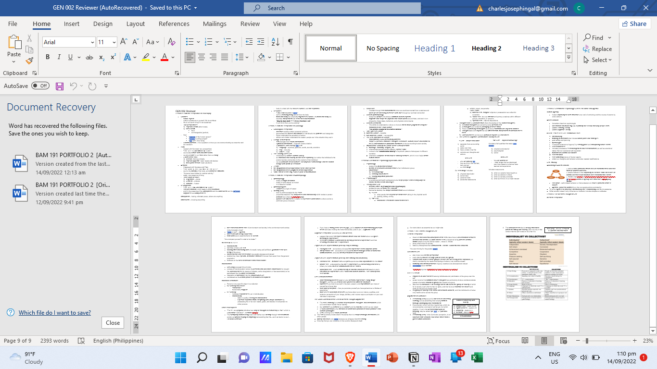Switch to the Design tab
The image size is (657, 369).
[103, 24]
